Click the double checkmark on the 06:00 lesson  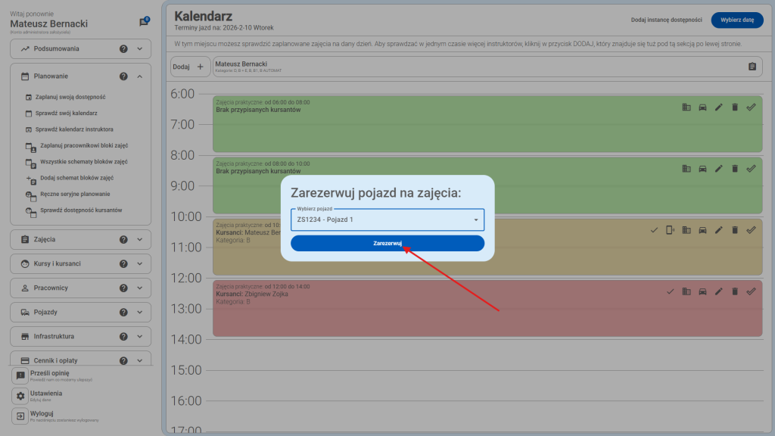tap(751, 107)
